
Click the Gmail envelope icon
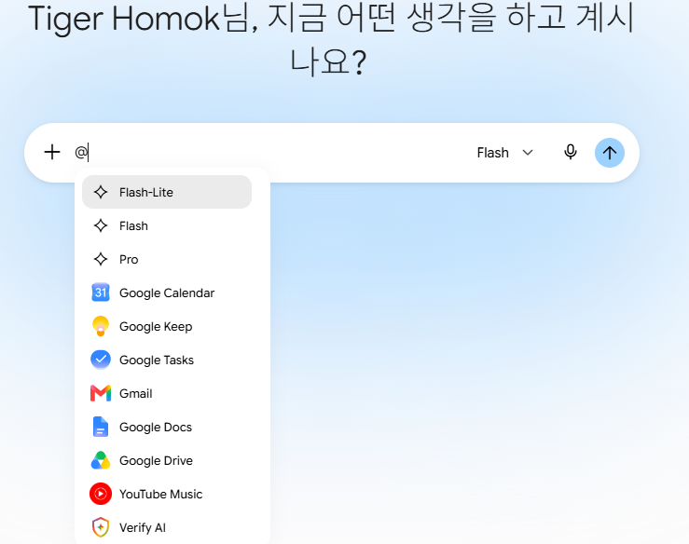click(x=101, y=393)
